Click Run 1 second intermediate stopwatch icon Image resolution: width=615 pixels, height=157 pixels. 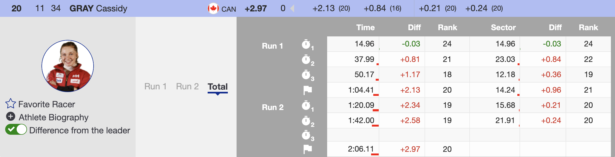(306, 60)
